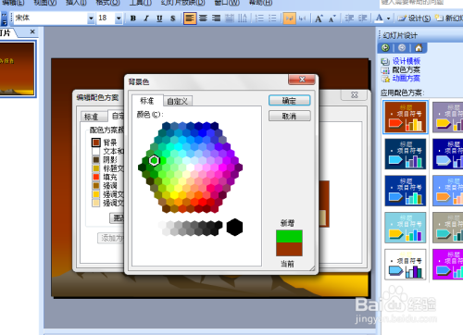Pick the large black hexagon color

click(x=234, y=228)
